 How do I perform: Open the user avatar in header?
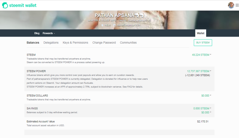pyautogui.click(x=231, y=5)
